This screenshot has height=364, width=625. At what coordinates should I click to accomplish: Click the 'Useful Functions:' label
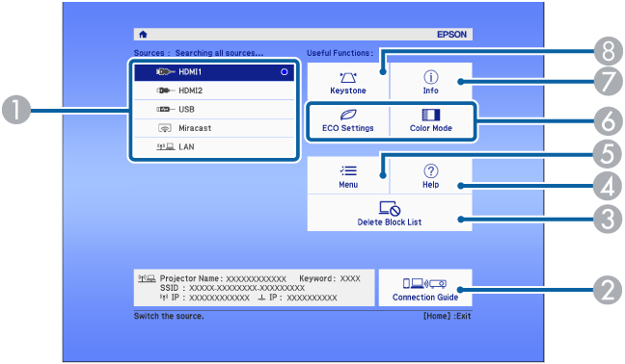340,53
